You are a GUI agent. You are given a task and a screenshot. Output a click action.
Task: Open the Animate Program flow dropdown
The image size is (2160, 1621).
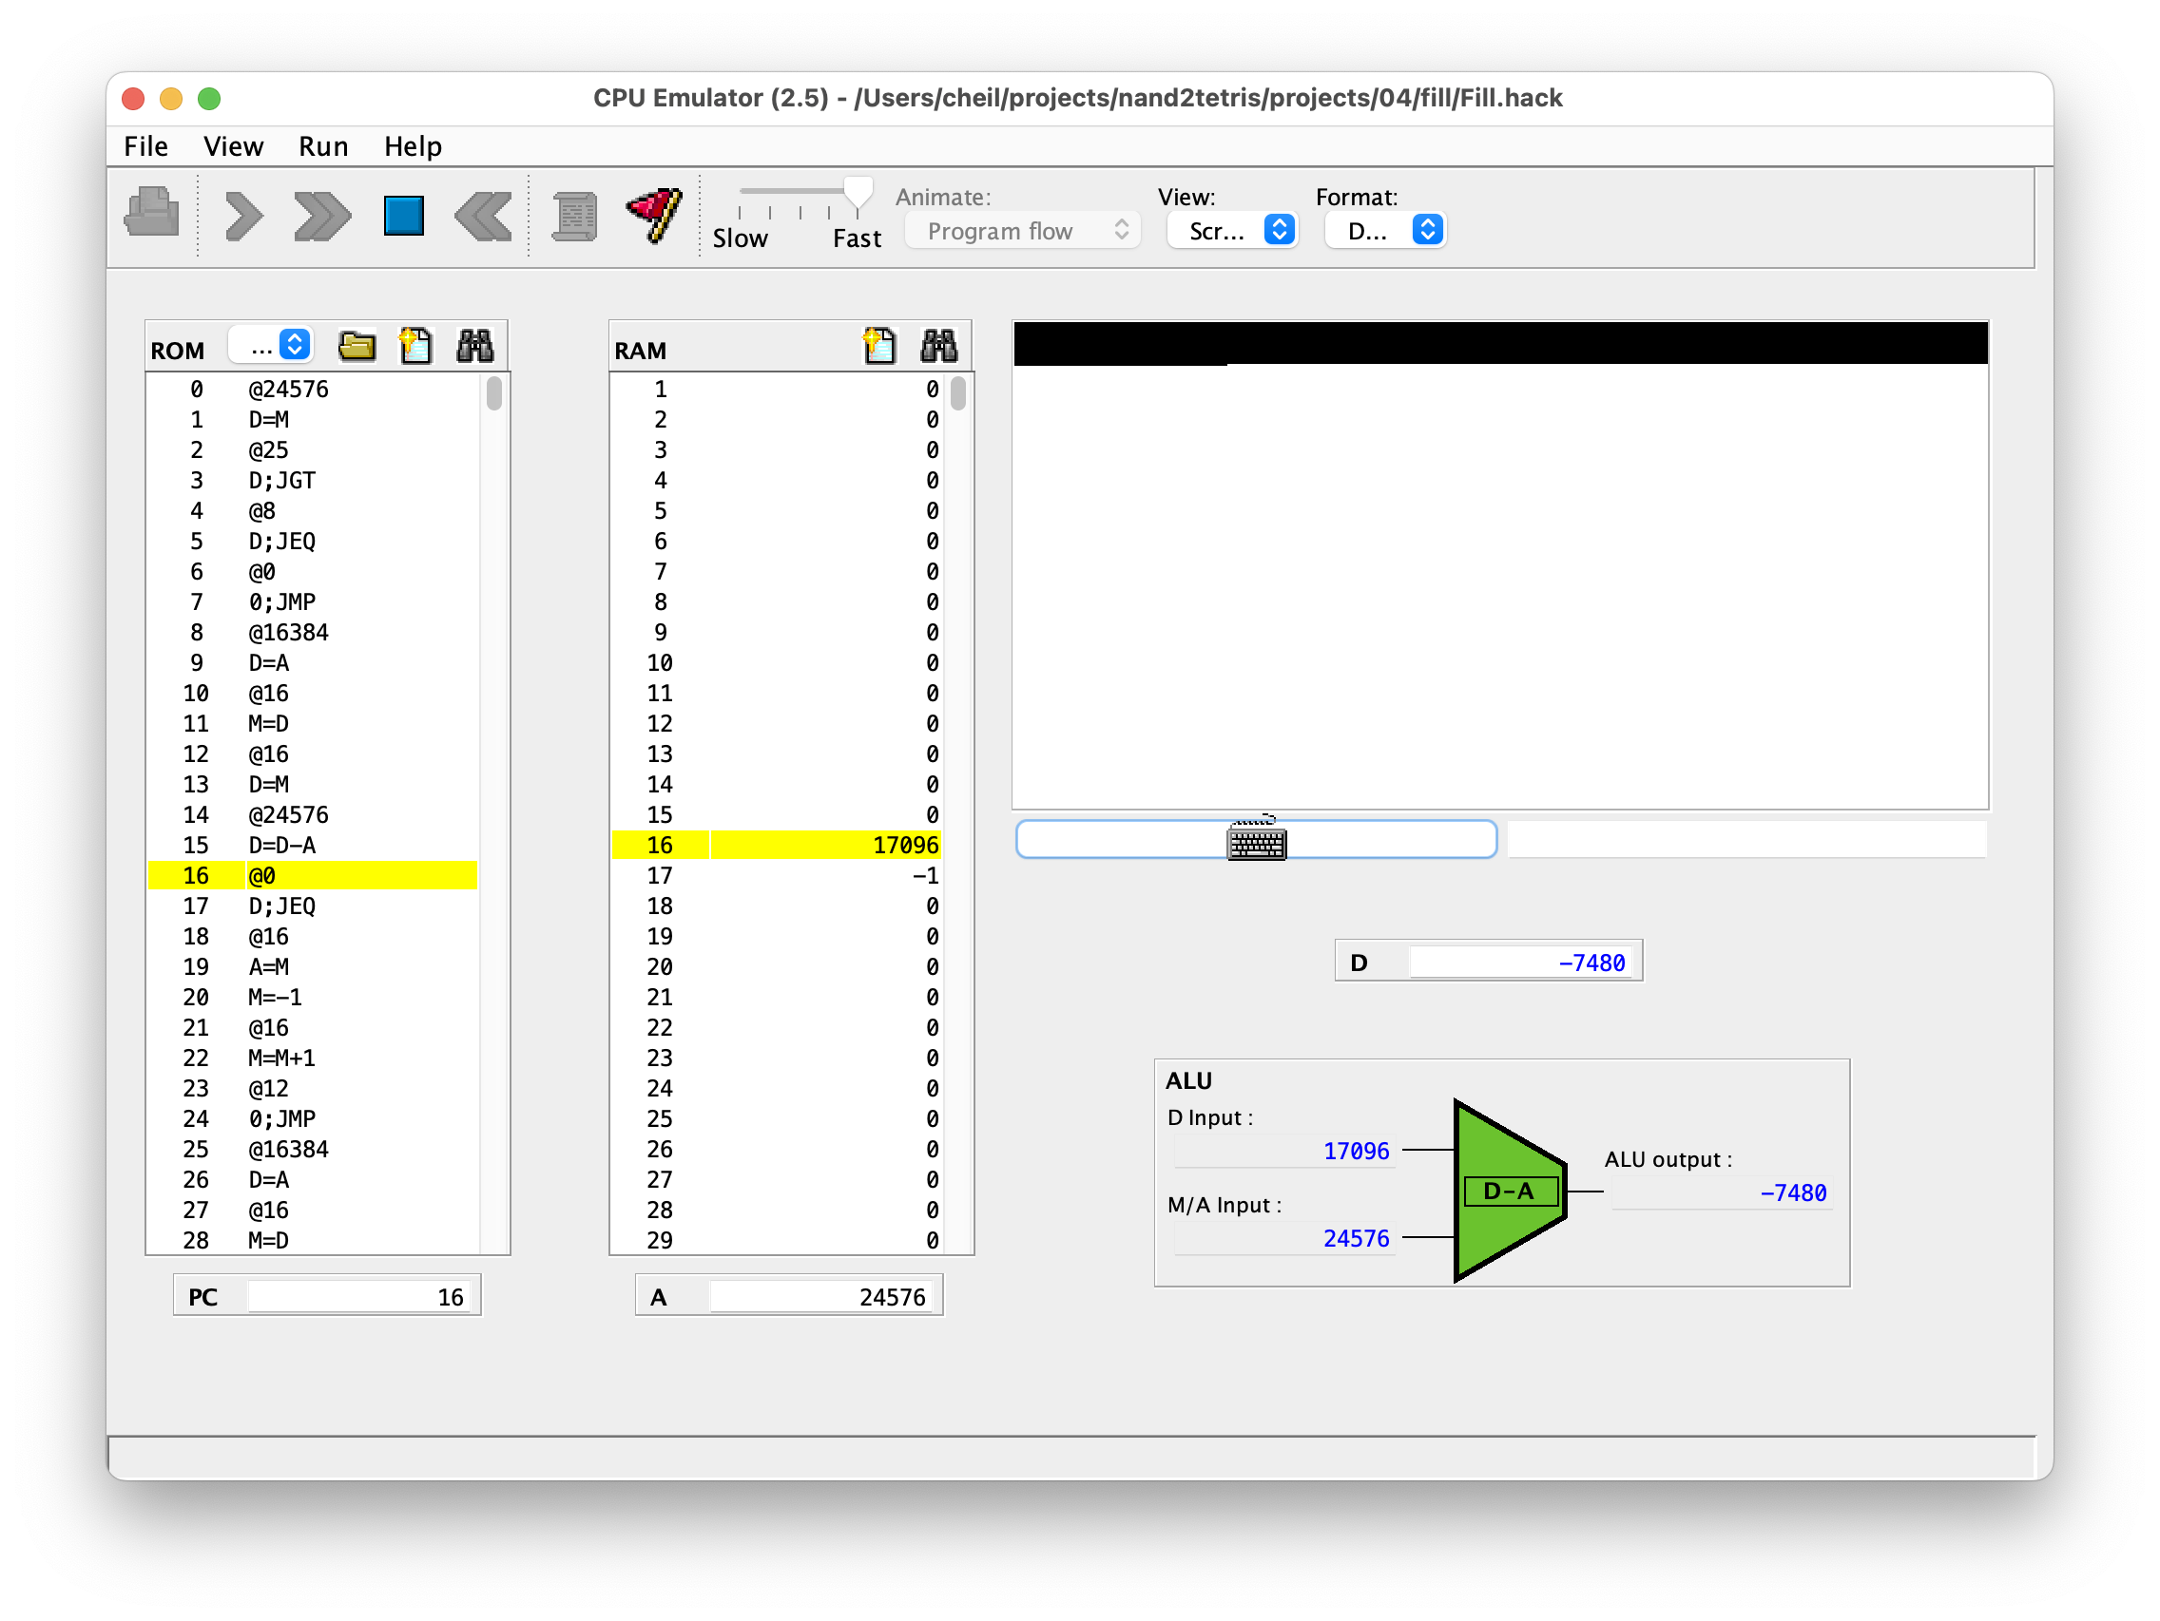click(1022, 231)
